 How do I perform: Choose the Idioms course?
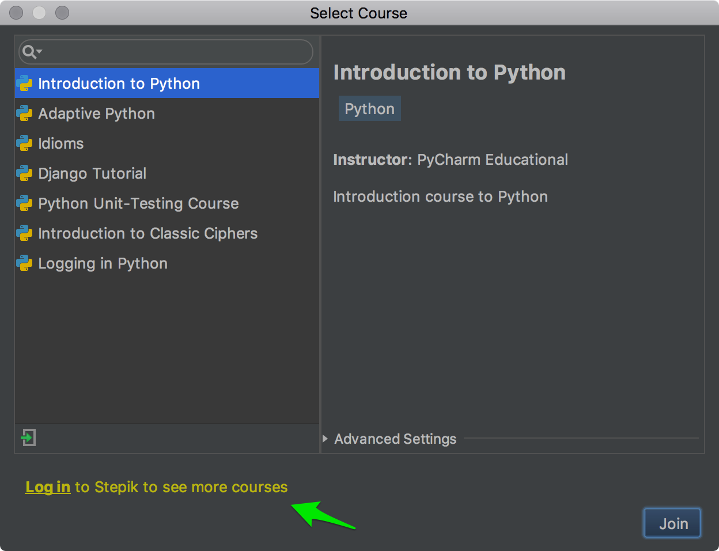point(167,144)
